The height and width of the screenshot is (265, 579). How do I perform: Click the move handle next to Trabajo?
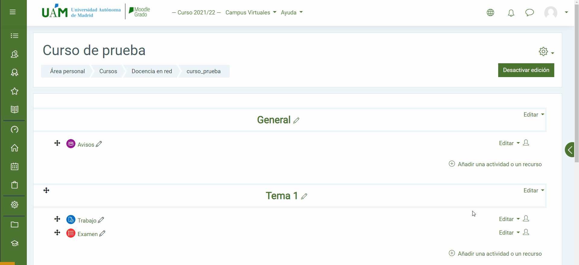(57, 219)
